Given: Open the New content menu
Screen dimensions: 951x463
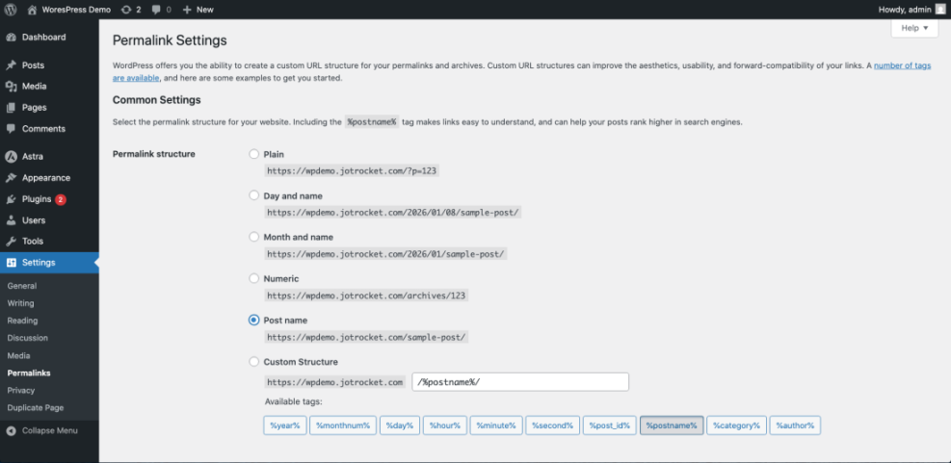Looking at the screenshot, I should click(x=198, y=10).
